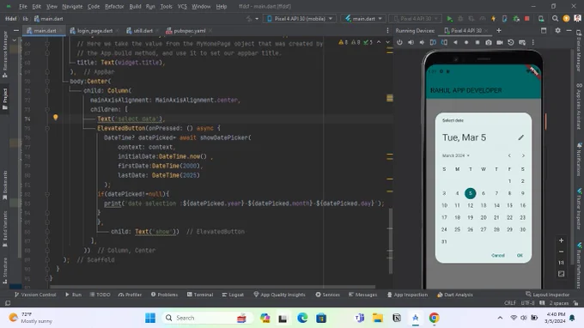
Task: Open editor tabs overflow three-dot menu
Action: tap(387, 31)
